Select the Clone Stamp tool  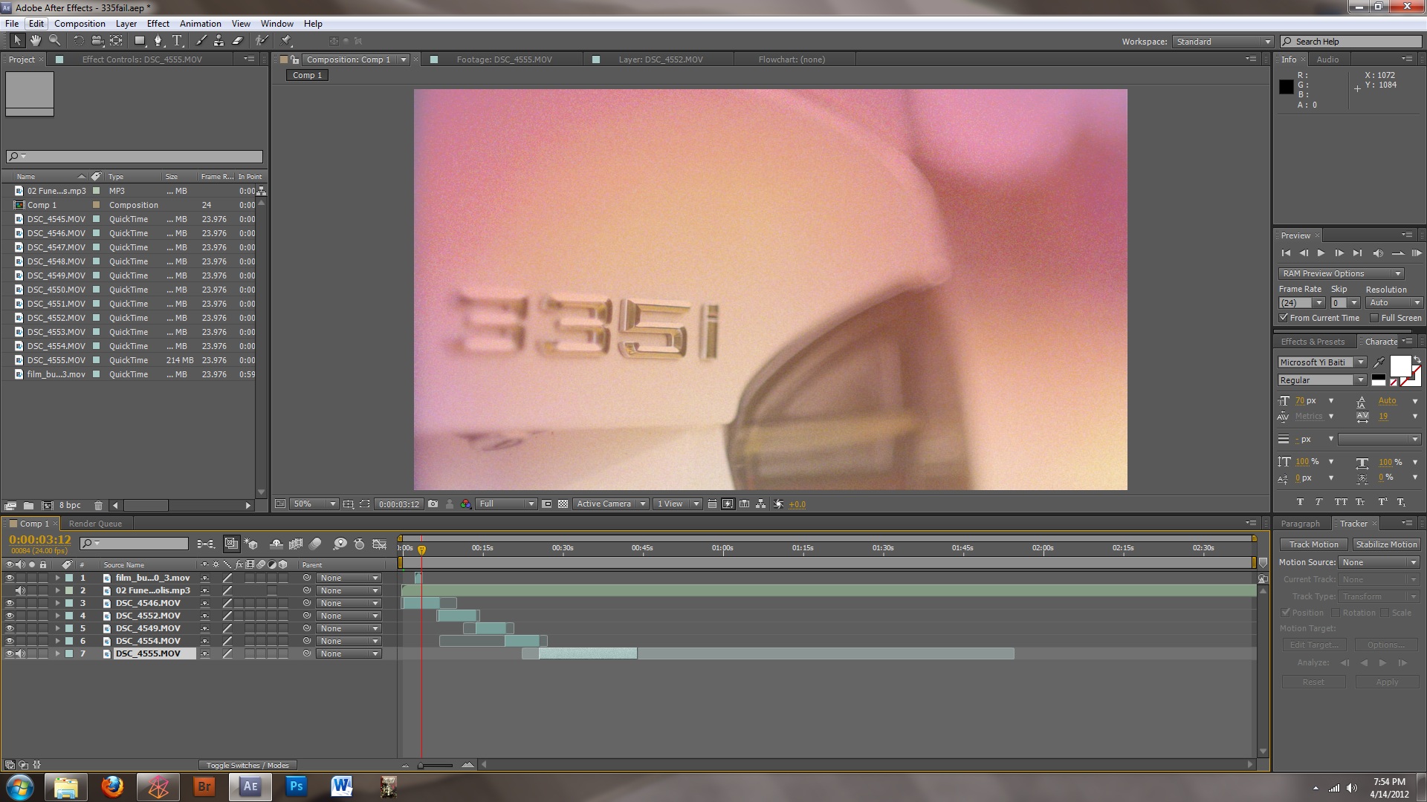(219, 41)
